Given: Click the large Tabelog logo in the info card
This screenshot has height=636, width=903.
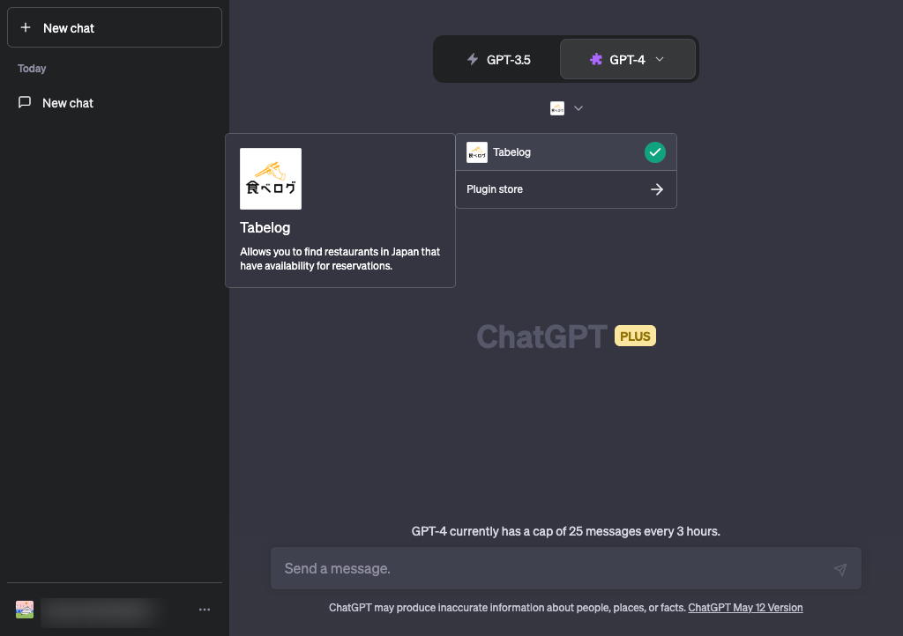Looking at the screenshot, I should [x=271, y=179].
